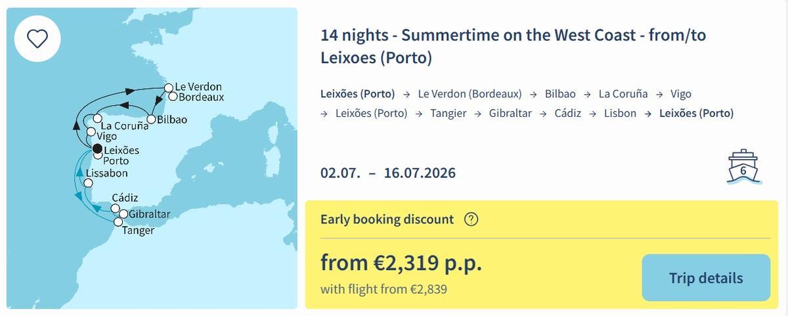Image resolution: width=788 pixels, height=316 pixels.
Task: Click Le Verdon port marker on map
Action: click(x=169, y=87)
